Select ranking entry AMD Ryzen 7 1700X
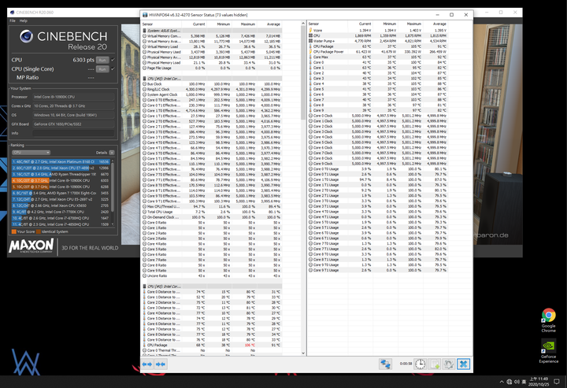The width and height of the screenshot is (567, 388). pyautogui.click(x=61, y=193)
